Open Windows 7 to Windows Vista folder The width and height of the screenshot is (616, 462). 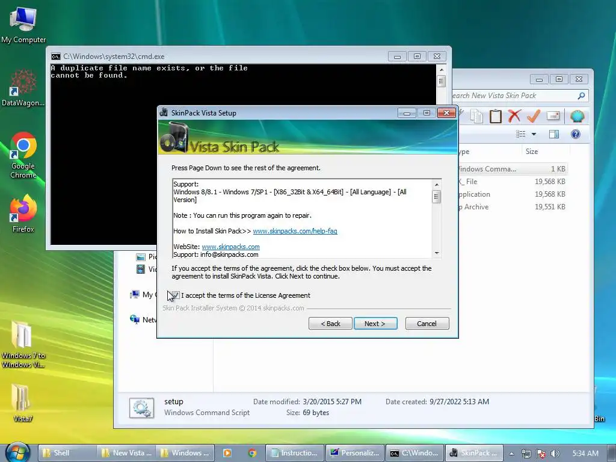point(23,344)
